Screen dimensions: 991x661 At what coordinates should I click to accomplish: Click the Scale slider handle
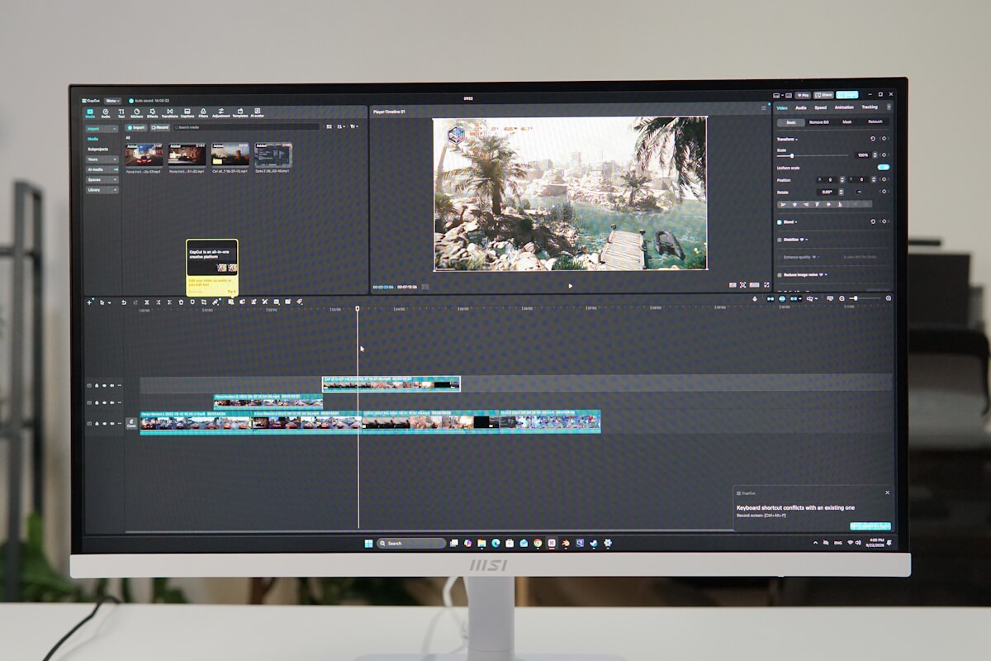pyautogui.click(x=792, y=155)
